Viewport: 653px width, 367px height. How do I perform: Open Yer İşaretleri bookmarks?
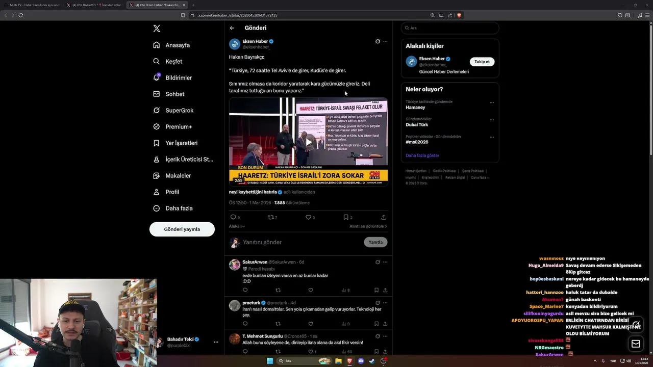click(x=175, y=143)
